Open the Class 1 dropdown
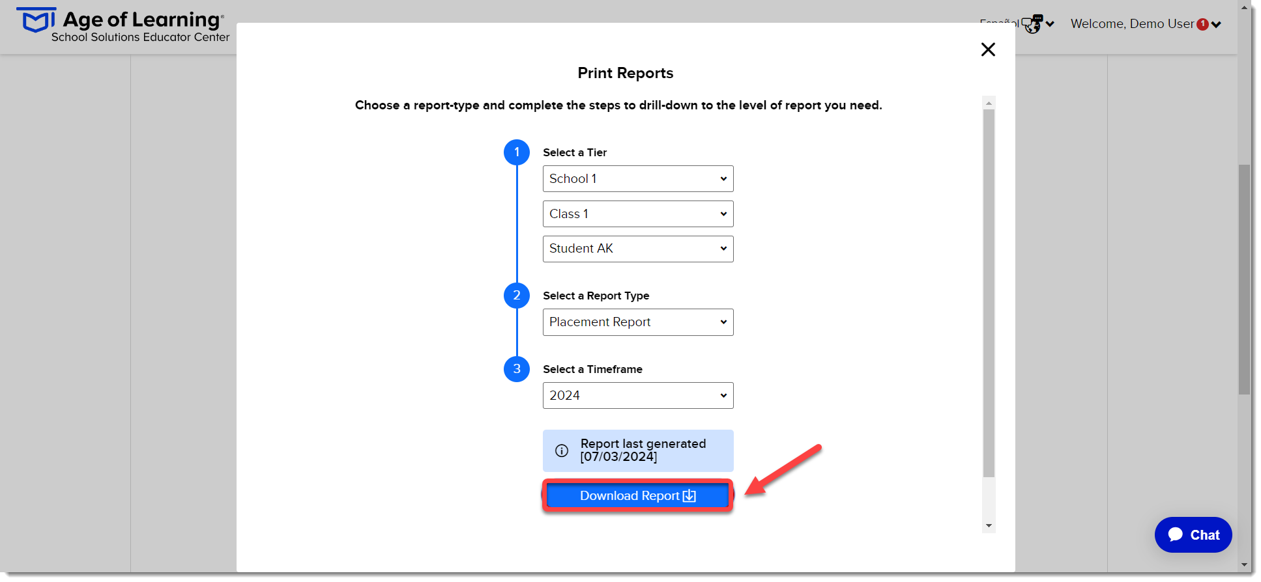The height and width of the screenshot is (582, 1261). point(638,214)
